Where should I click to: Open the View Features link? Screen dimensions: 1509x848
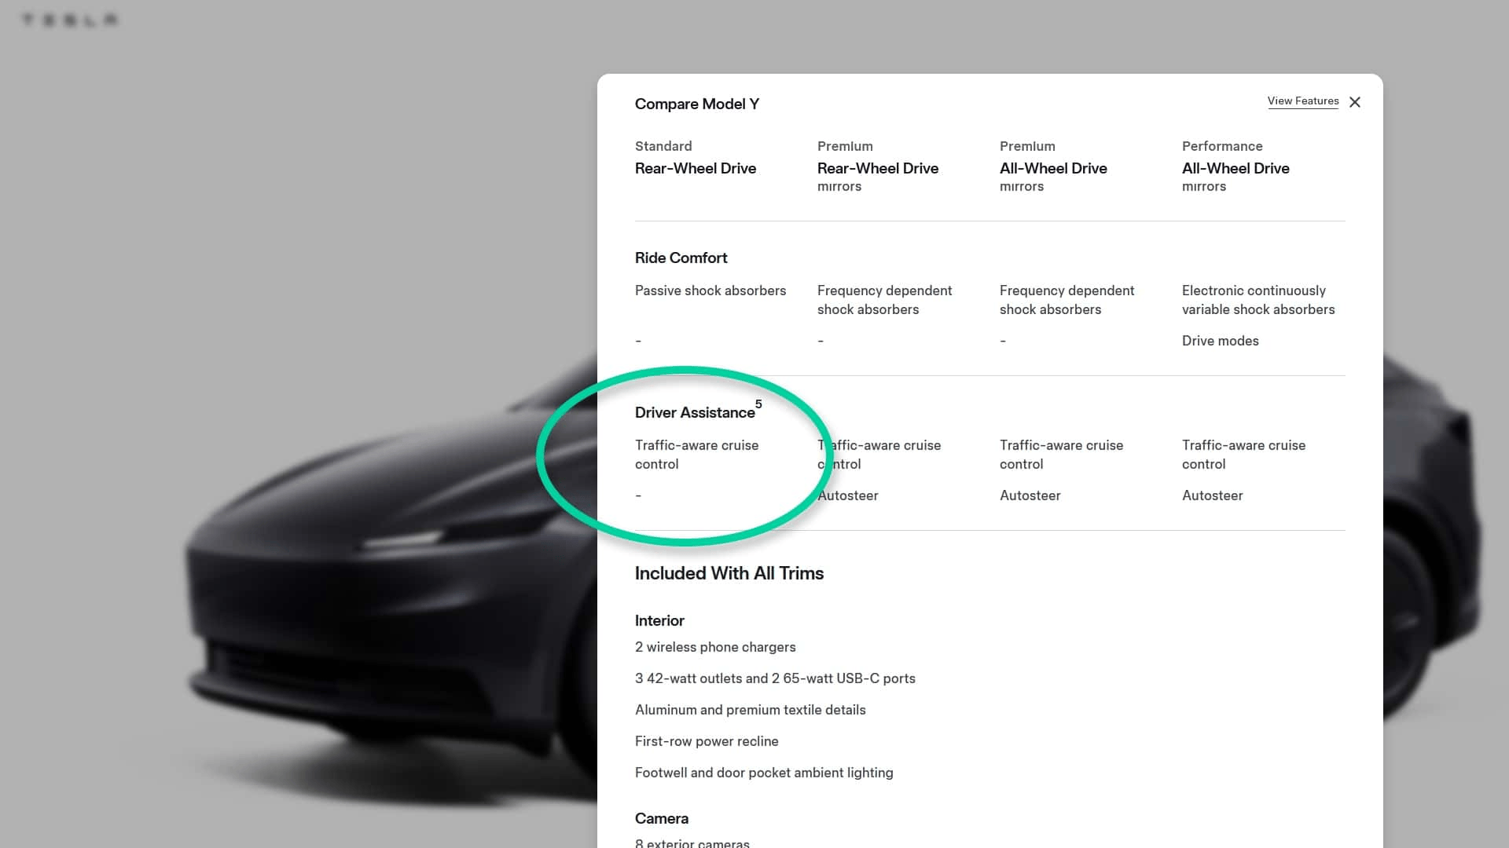tap(1302, 101)
